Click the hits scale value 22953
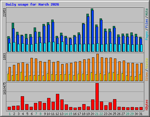 click(4, 12)
